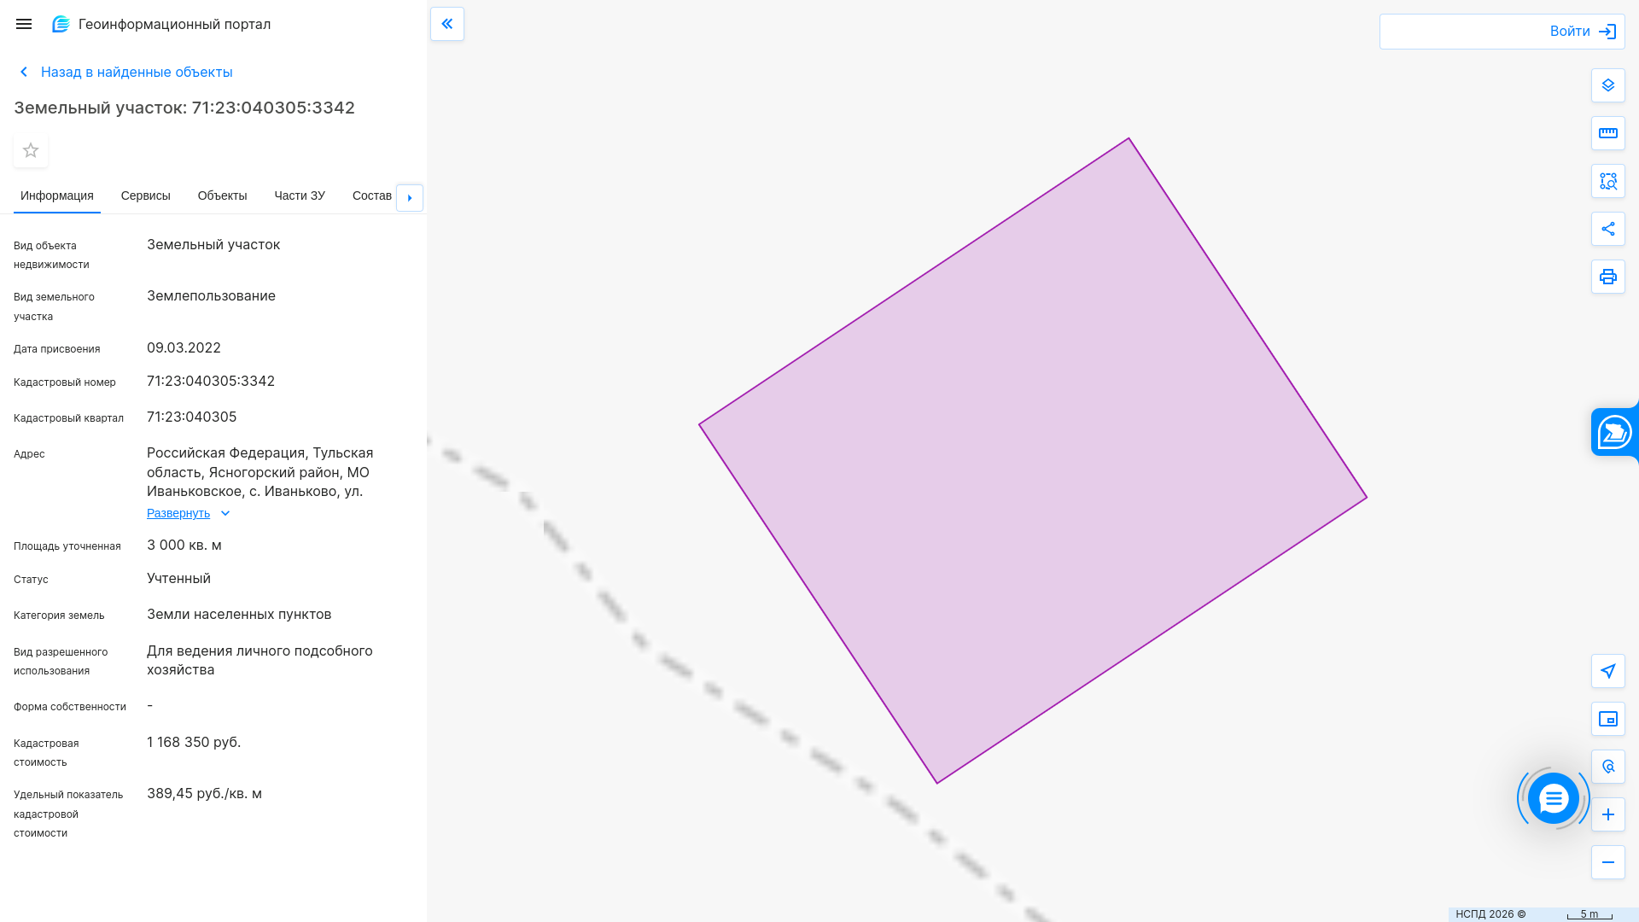Go back to найденные объекты list
1639x922 pixels.
tap(136, 72)
